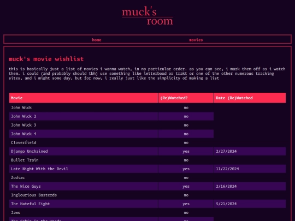Select the Django Unchained cell
This screenshot has width=295, height=221.
84,151
